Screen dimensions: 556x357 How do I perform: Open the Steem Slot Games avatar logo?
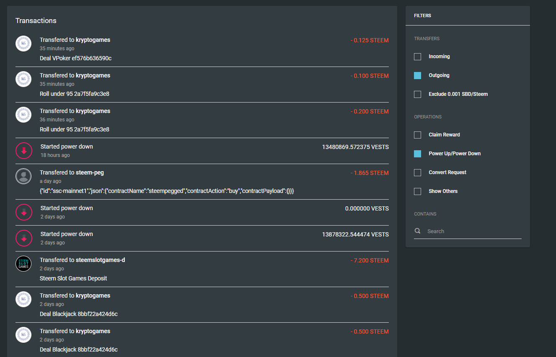23,264
